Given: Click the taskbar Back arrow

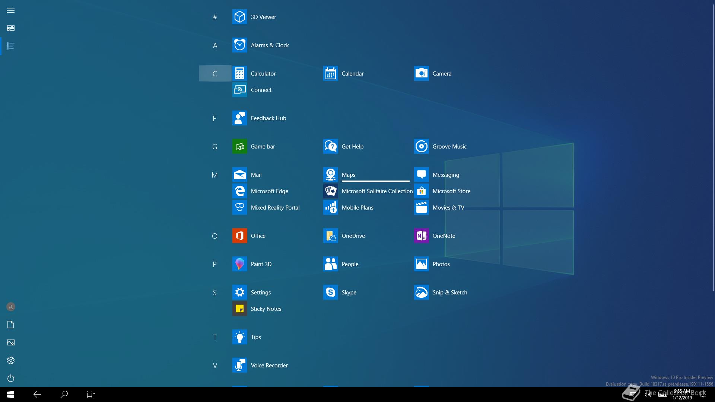Looking at the screenshot, I should tap(37, 395).
